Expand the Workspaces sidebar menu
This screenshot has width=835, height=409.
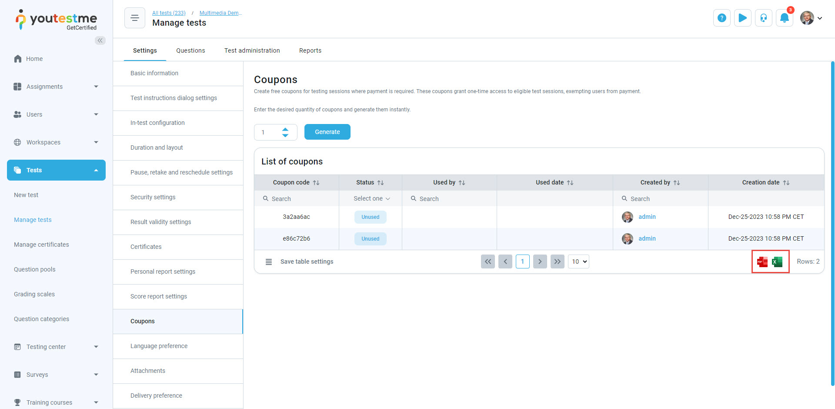96,142
